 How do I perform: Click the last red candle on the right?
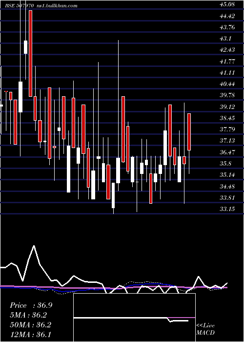point(189,132)
